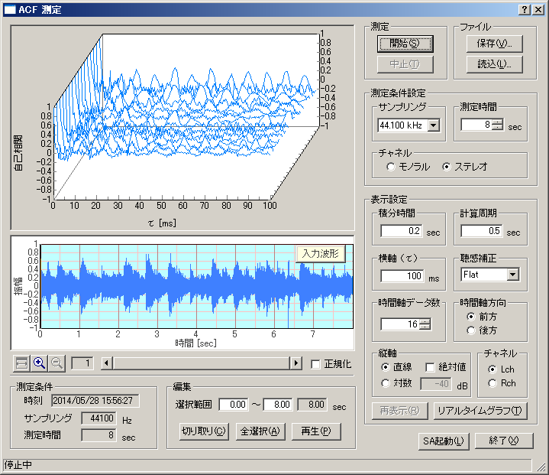Click the zoom factor field showing 1
This screenshot has width=549, height=475.
82,363
